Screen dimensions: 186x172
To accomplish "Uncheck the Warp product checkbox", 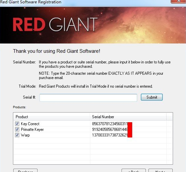I will (x=17, y=135).
